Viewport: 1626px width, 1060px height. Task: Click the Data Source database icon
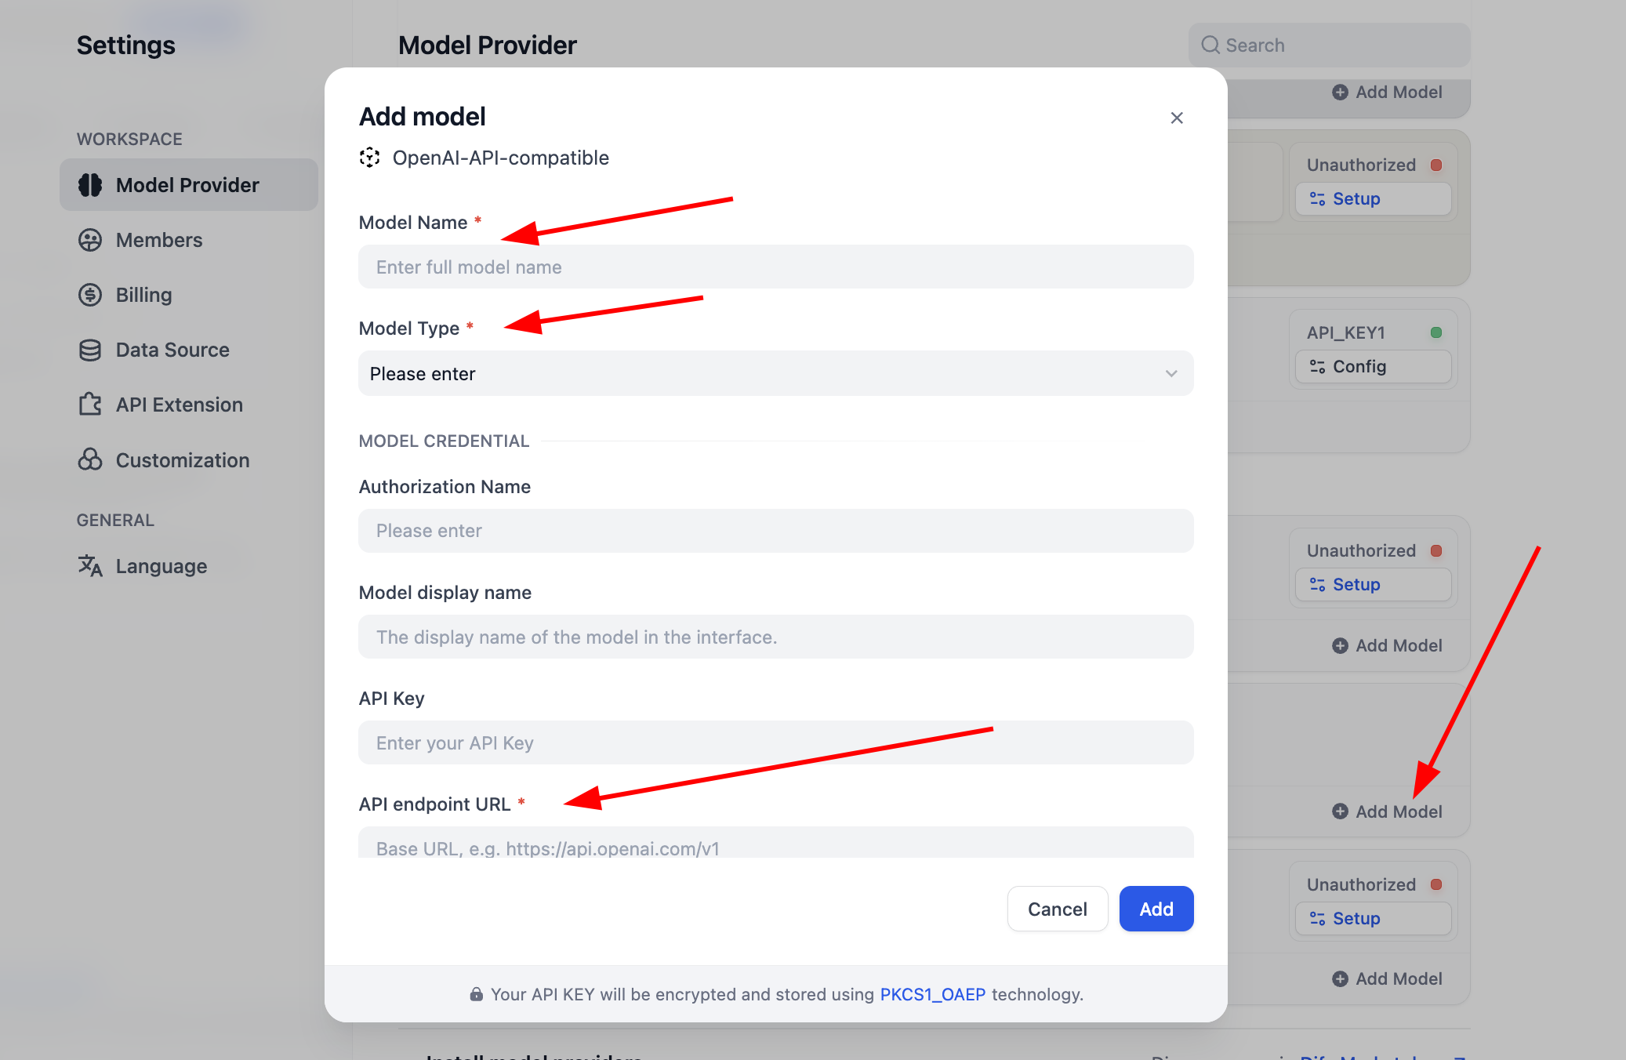coord(90,350)
